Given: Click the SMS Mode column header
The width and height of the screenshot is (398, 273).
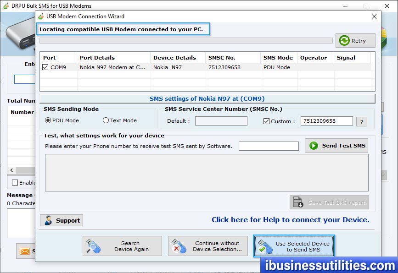Looking at the screenshot, I should tap(278, 58).
